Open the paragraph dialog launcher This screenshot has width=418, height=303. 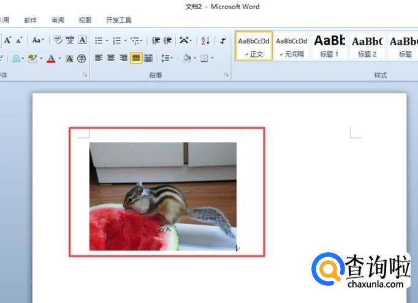point(227,75)
